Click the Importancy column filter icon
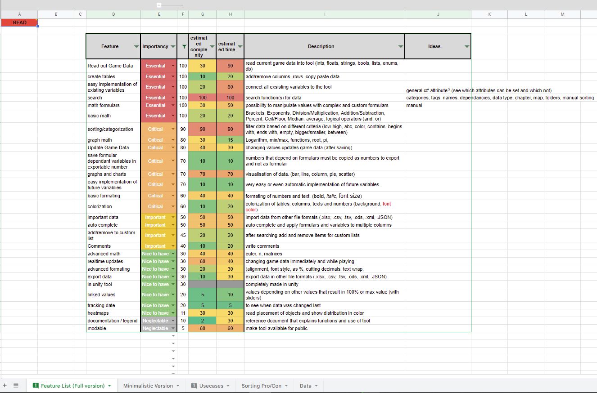The width and height of the screenshot is (597, 393). pyautogui.click(x=173, y=47)
